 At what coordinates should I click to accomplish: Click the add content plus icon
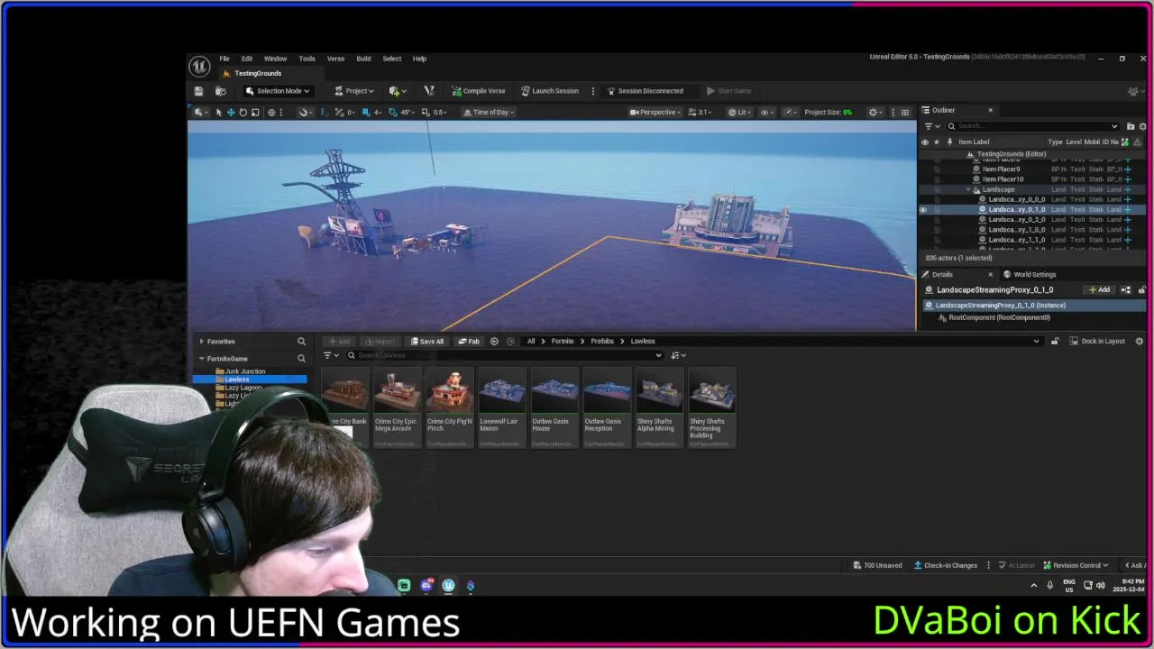click(x=397, y=91)
